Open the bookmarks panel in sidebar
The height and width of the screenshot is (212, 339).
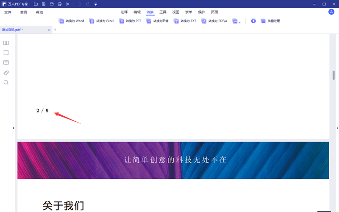pos(6,53)
